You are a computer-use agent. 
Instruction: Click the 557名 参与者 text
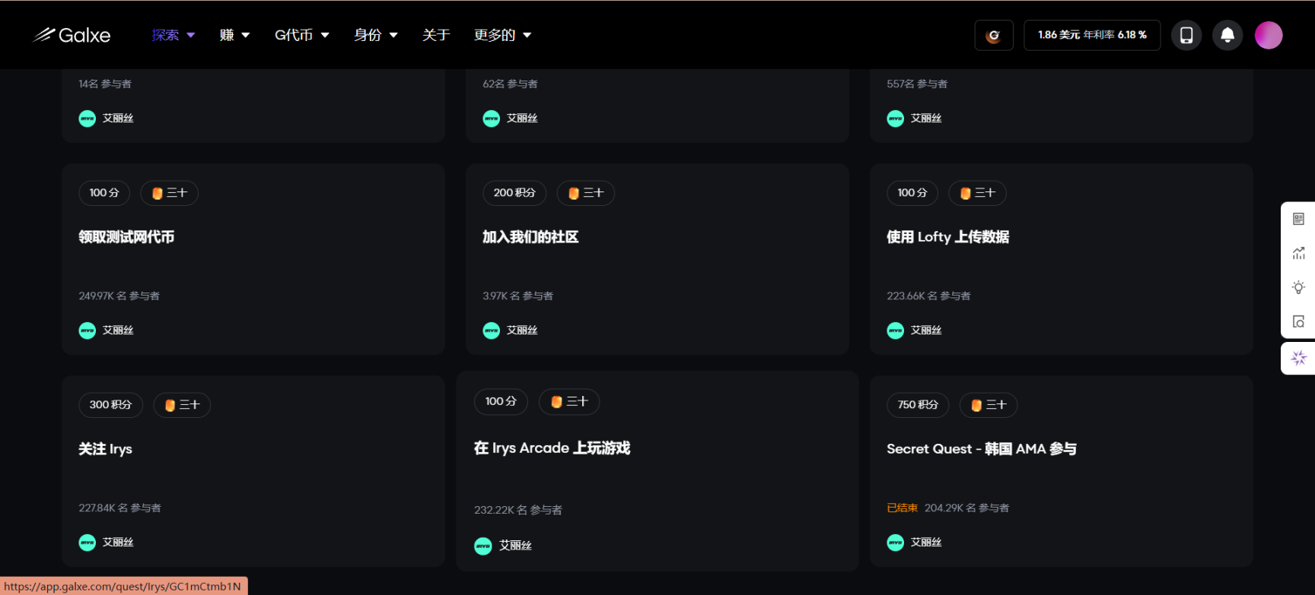coord(917,84)
